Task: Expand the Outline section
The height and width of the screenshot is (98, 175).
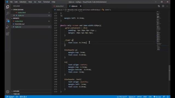Action: pos(16,91)
